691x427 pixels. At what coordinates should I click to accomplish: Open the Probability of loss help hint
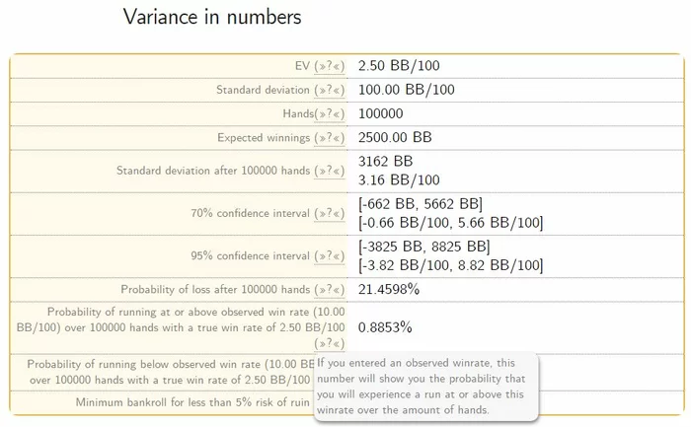(x=329, y=290)
